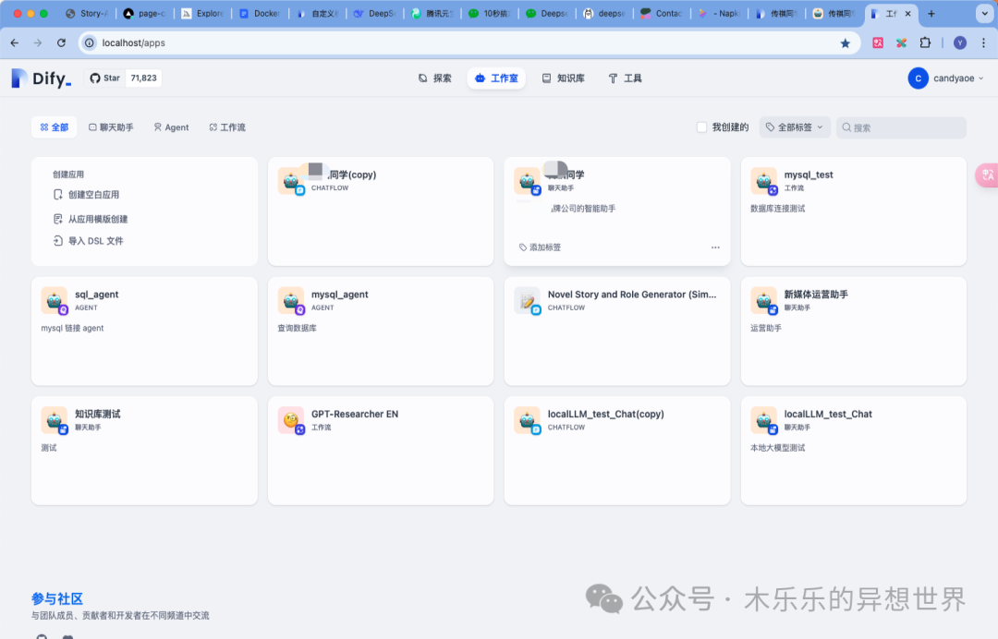Viewport: 998px width, 639px height.
Task: Click the pink translate floating button
Action: tap(987, 175)
